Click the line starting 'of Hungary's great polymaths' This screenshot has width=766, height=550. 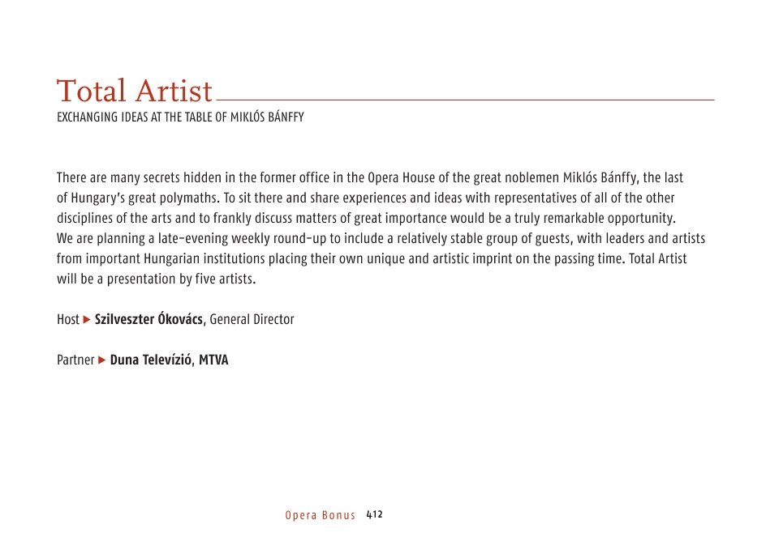tap(365, 198)
